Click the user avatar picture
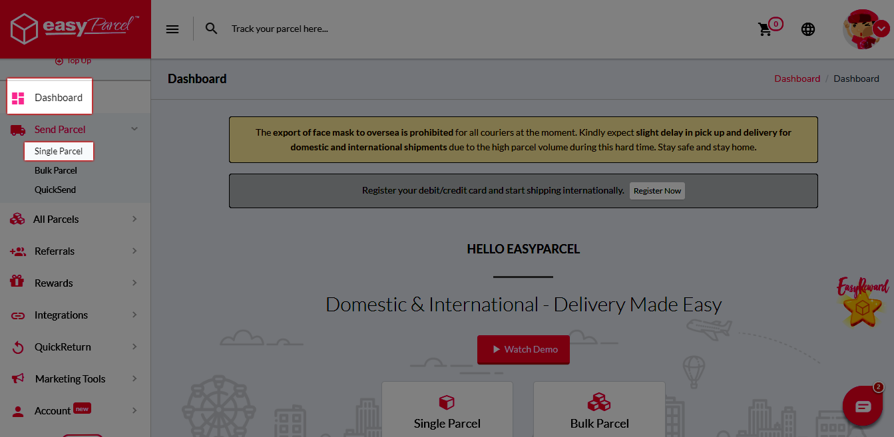This screenshot has height=437, width=894. 862,29
